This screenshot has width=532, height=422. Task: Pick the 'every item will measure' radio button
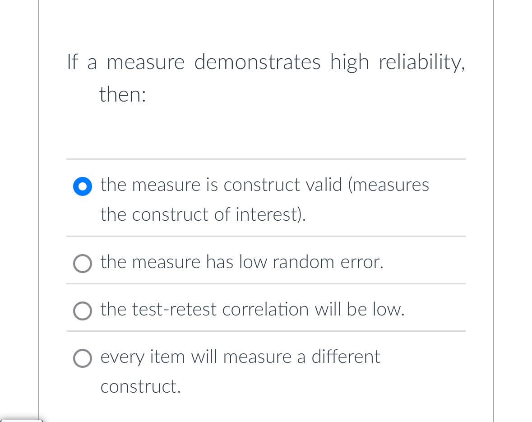[83, 358]
